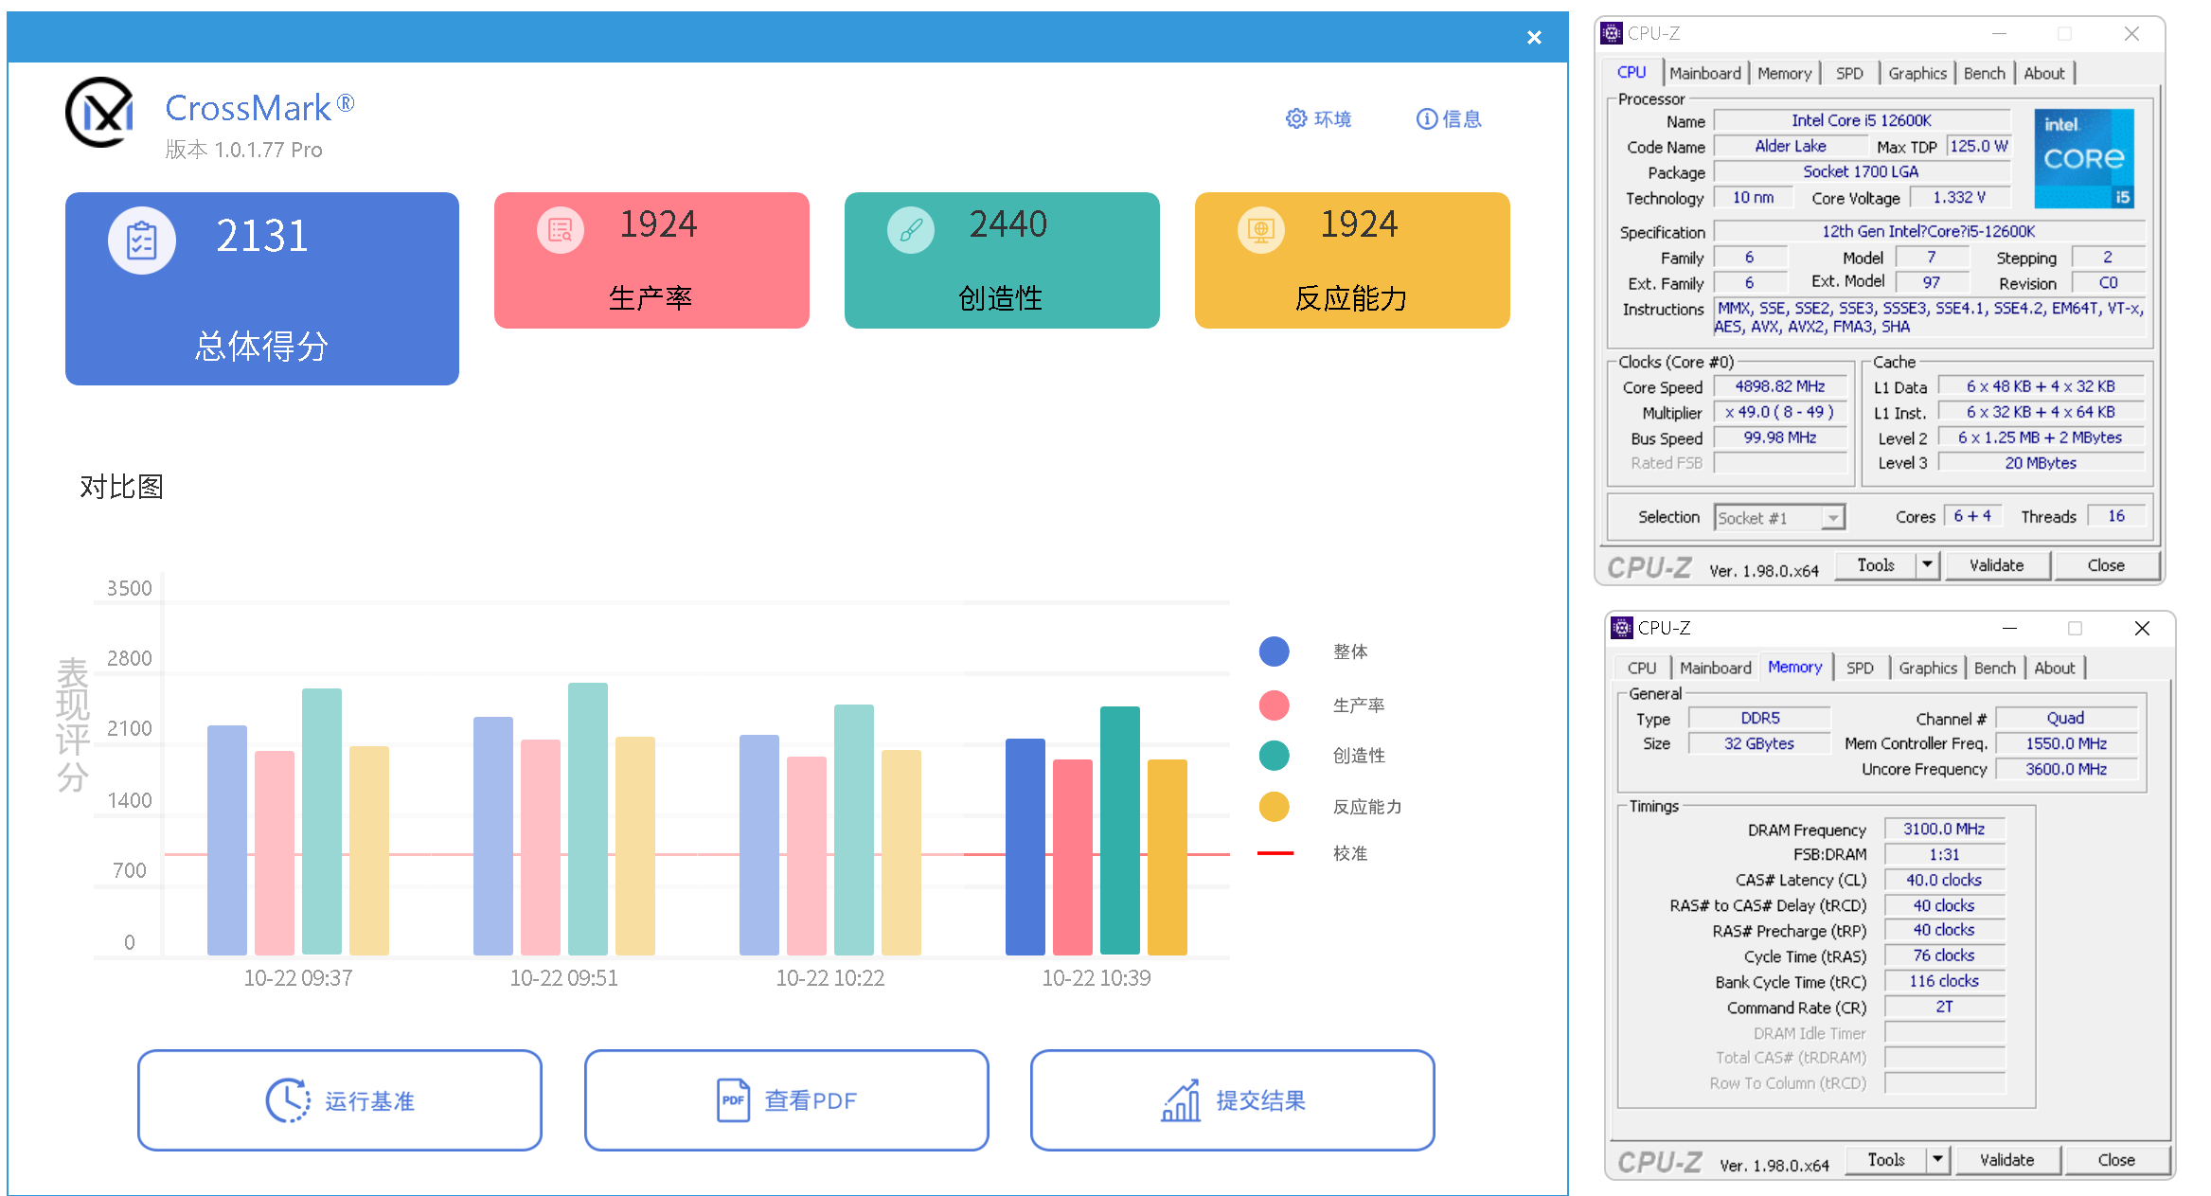Select the 10-22 09:51 run label
Viewport: 2211px width, 1196px height.
pyautogui.click(x=564, y=978)
